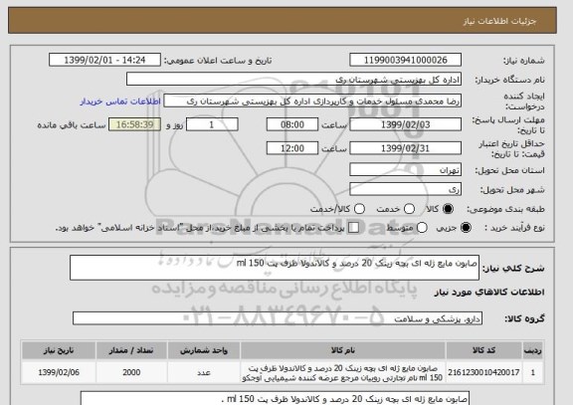
Task: Click the نوع فرآیند خرید label
Action: 514,228
